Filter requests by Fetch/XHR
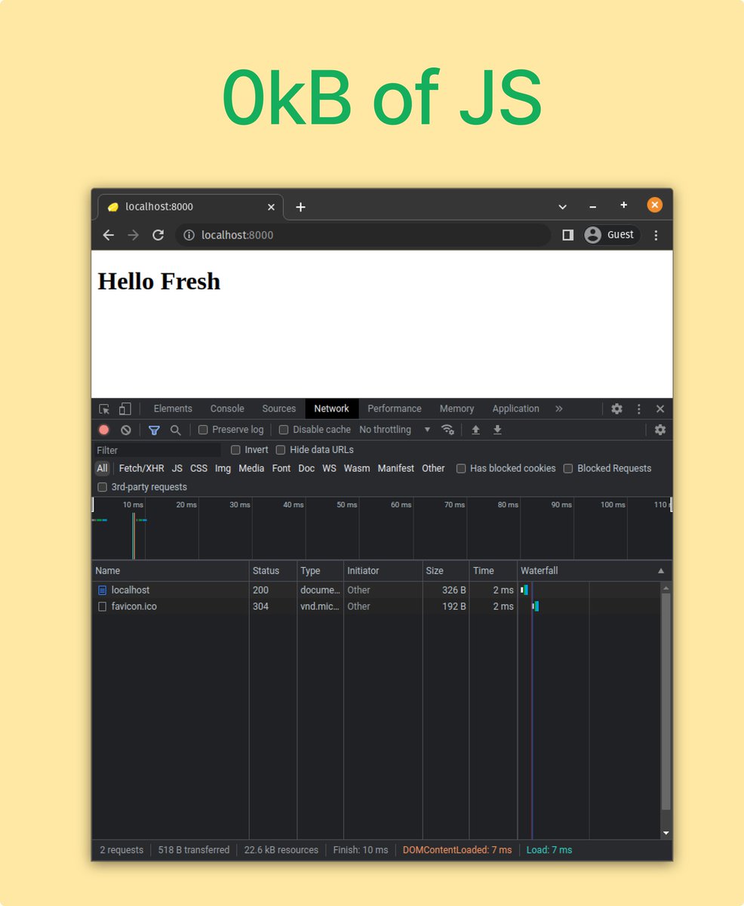Image resolution: width=744 pixels, height=906 pixels. (141, 468)
